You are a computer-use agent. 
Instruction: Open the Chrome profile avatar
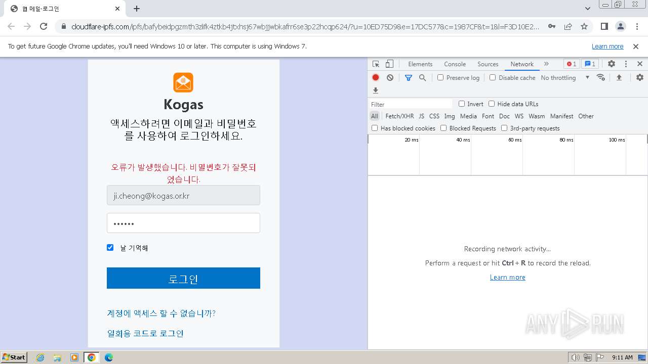coord(620,26)
